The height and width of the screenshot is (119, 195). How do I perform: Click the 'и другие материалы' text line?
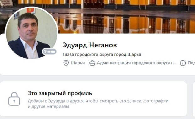pos(48,106)
